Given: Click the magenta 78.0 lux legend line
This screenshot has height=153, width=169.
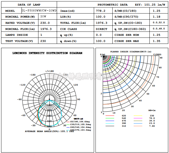Looking at the screenshot, I should click(x=138, y=118).
